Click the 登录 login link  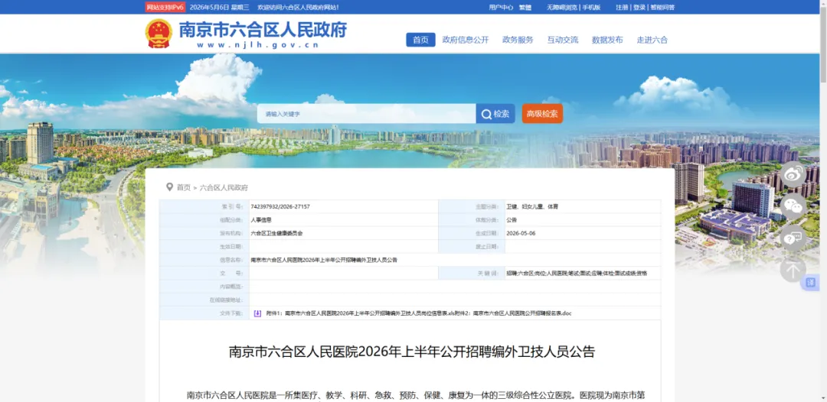(639, 8)
